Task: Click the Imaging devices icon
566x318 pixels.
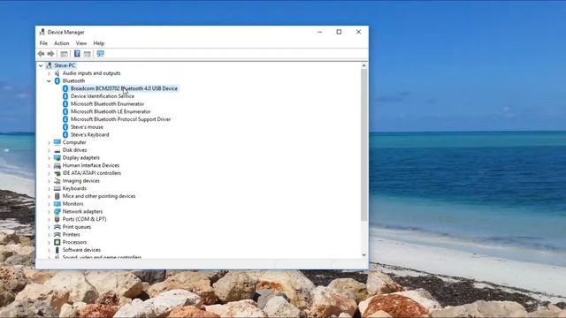Action: 57,180
